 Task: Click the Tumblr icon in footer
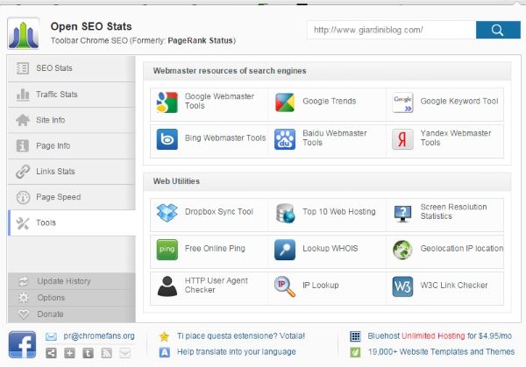pyautogui.click(x=88, y=353)
